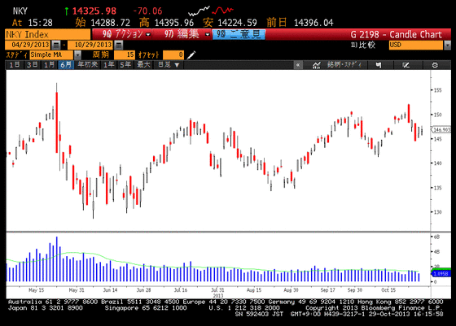This screenshot has width=456, height=326.
Task: Click the start date 04/29/2013 field
Action: (28, 45)
